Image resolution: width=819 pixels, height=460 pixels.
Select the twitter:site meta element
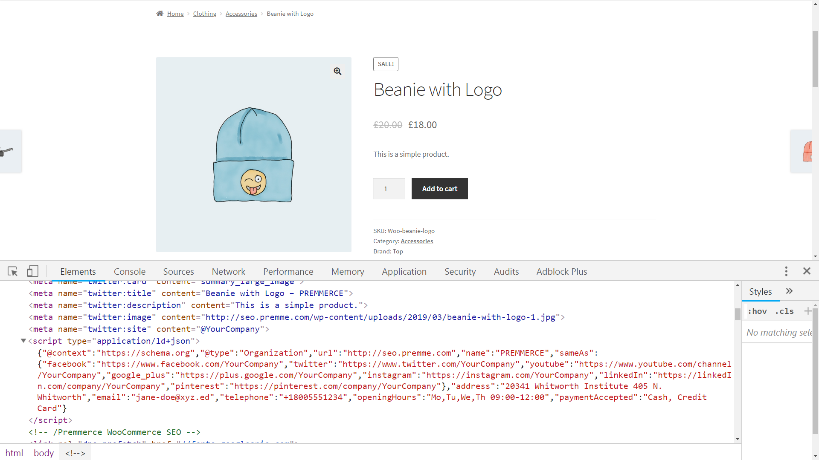[x=149, y=329]
